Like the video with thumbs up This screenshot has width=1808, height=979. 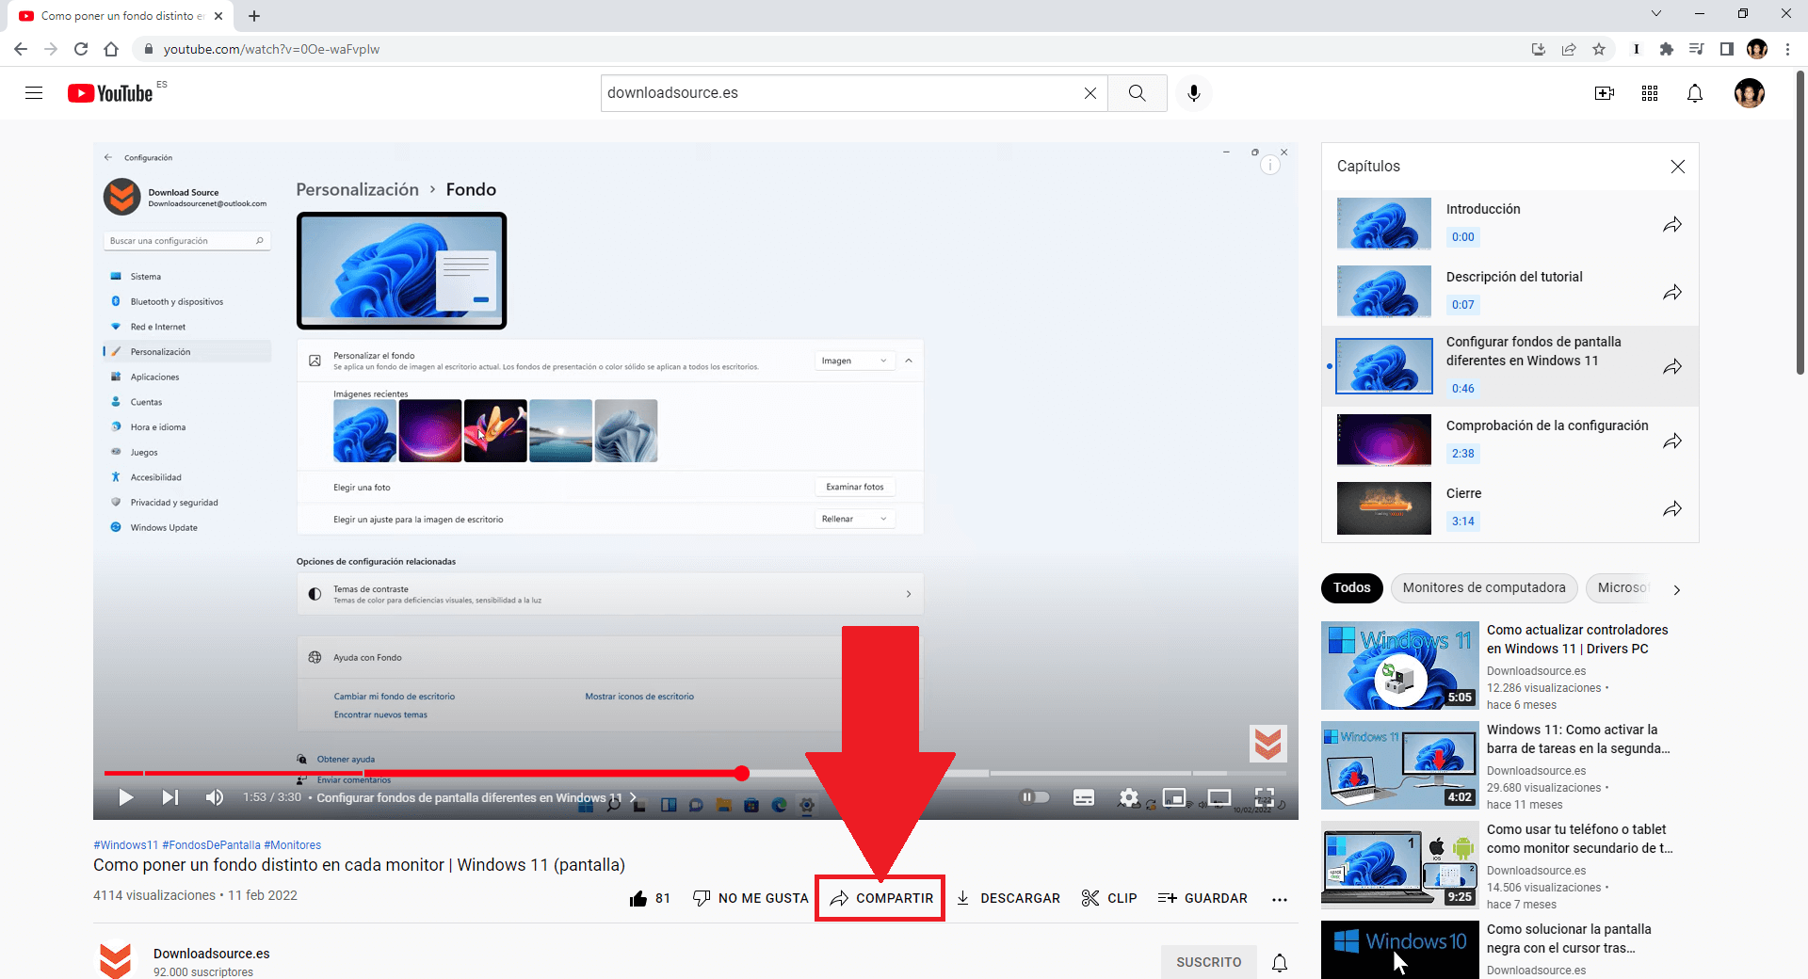point(650,898)
